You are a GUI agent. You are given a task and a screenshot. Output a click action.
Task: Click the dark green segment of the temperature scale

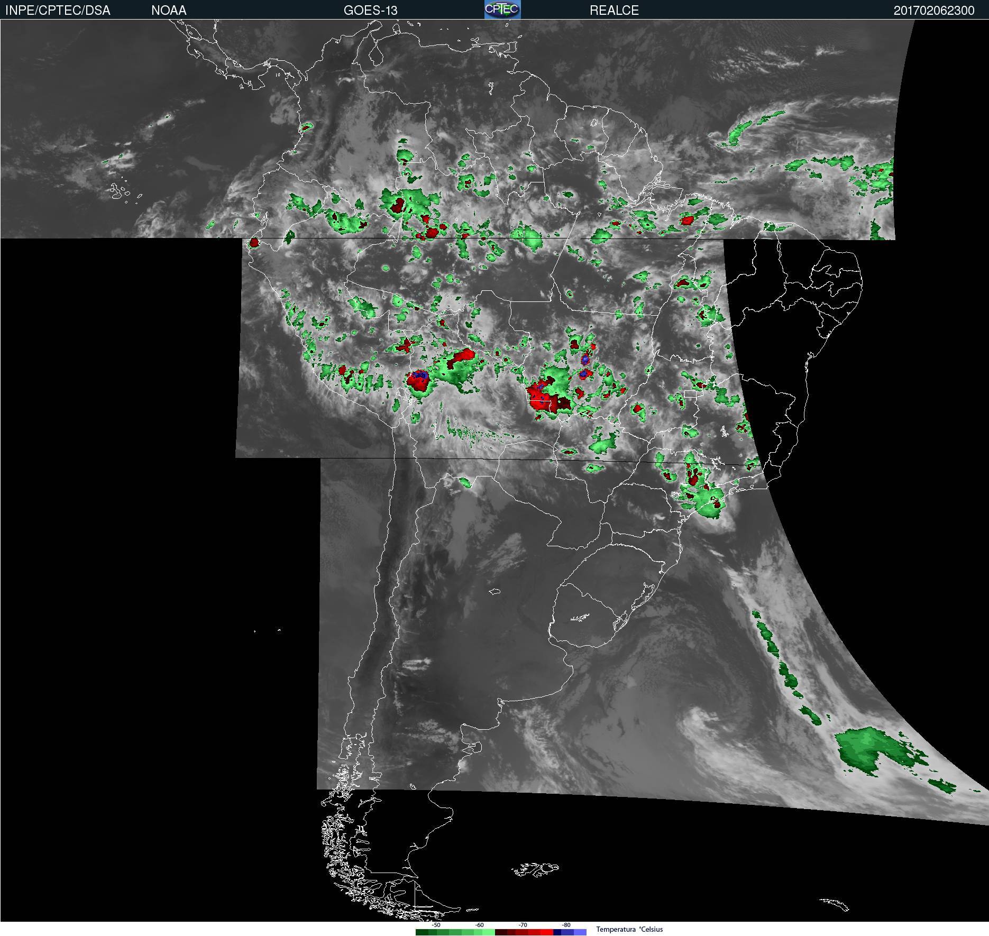[x=422, y=932]
